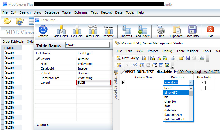Screen dimensions: 220x130
Task: Click the MDX query icon
Action: coord(152,58)
